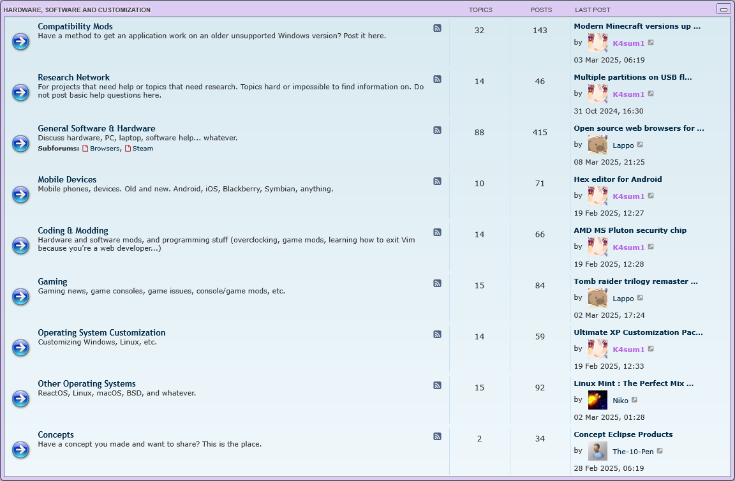This screenshot has height=481, width=735.
Task: Open the Research Network forum
Action: 73,77
